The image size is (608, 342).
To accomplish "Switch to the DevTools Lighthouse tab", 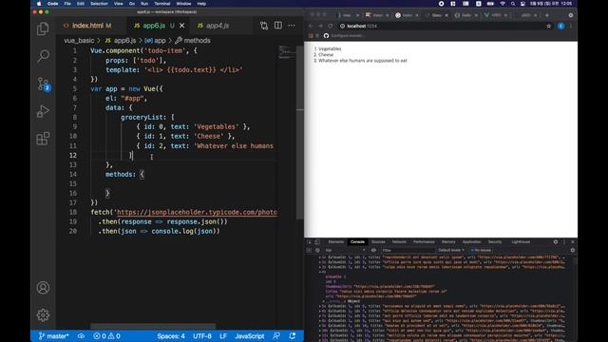I will 521,242.
